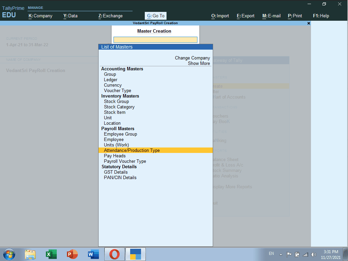Select Units (Work) master
The image size is (348, 261).
[x=116, y=145]
